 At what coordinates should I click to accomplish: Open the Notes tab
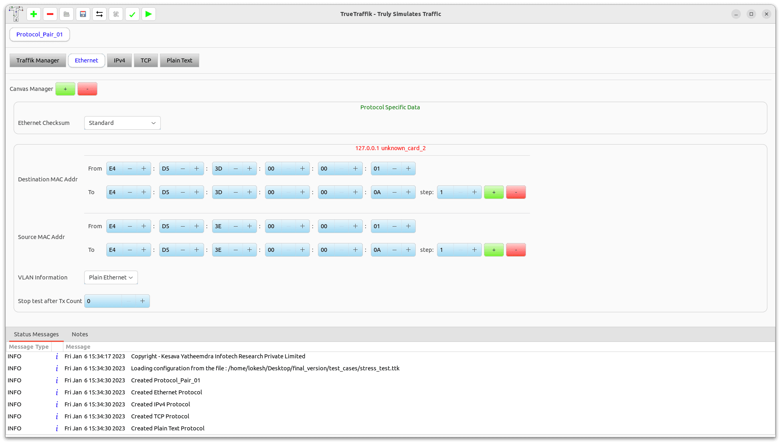(x=79, y=334)
